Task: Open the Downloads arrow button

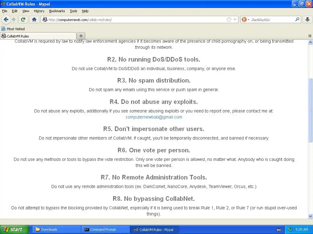Action: point(307,19)
